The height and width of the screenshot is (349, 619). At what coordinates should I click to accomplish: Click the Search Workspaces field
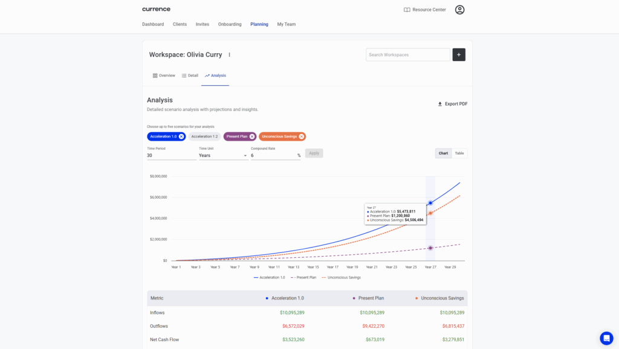(407, 55)
